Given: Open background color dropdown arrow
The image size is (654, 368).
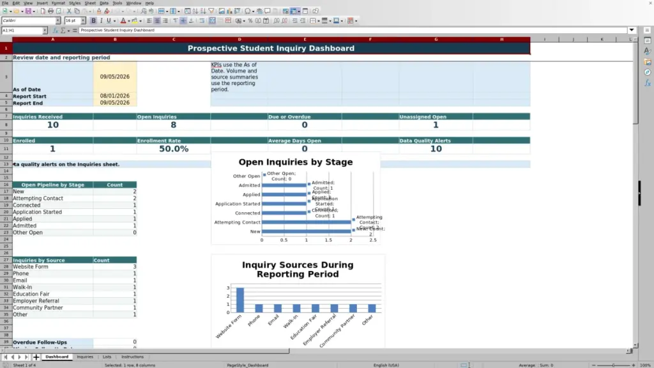Looking at the screenshot, I should (140, 20).
